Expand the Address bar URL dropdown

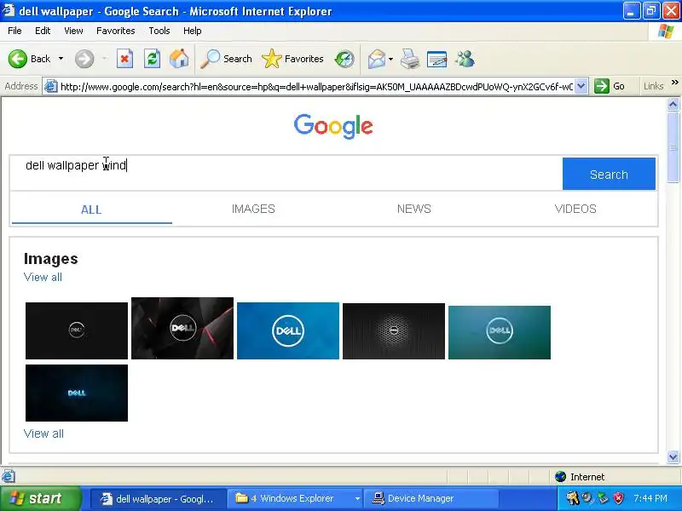click(x=581, y=86)
